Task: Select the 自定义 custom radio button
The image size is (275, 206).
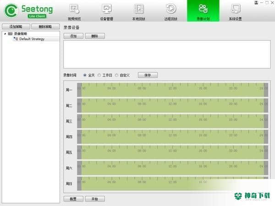Action: tap(116, 75)
